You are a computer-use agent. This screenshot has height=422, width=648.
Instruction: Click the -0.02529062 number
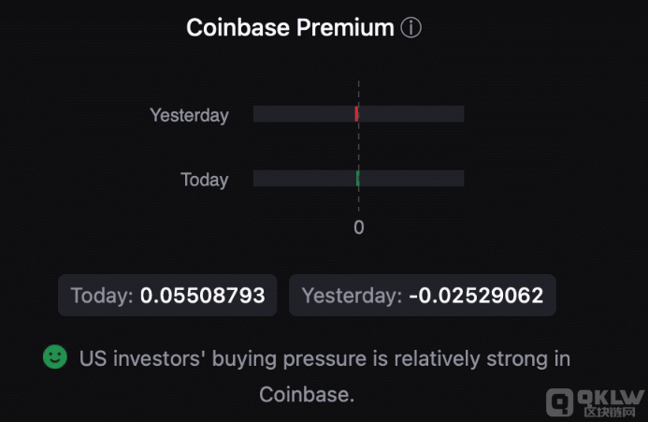(476, 296)
